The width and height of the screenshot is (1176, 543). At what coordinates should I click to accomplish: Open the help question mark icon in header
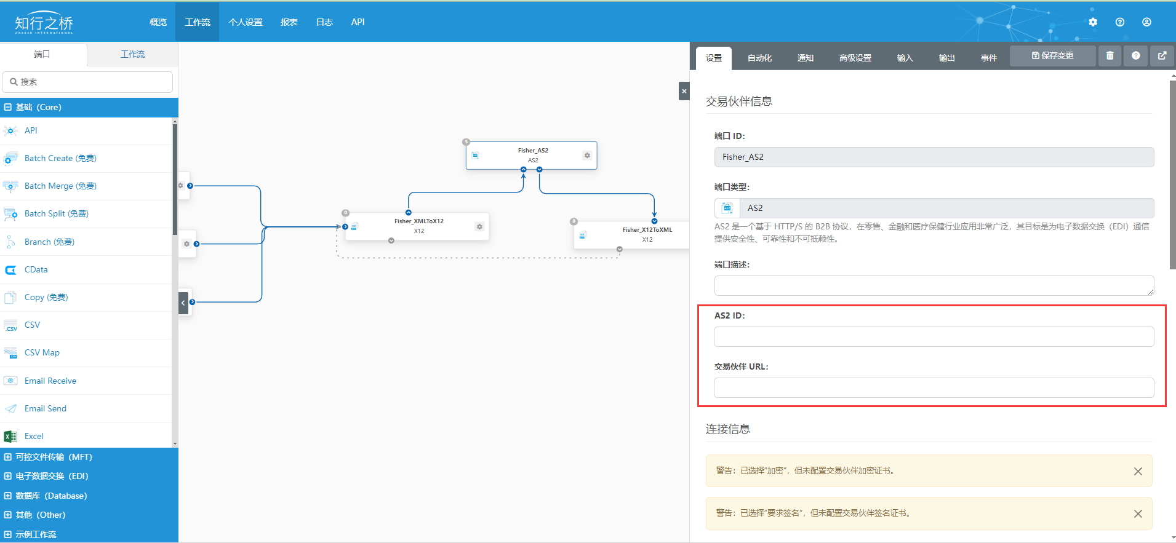coord(1120,22)
